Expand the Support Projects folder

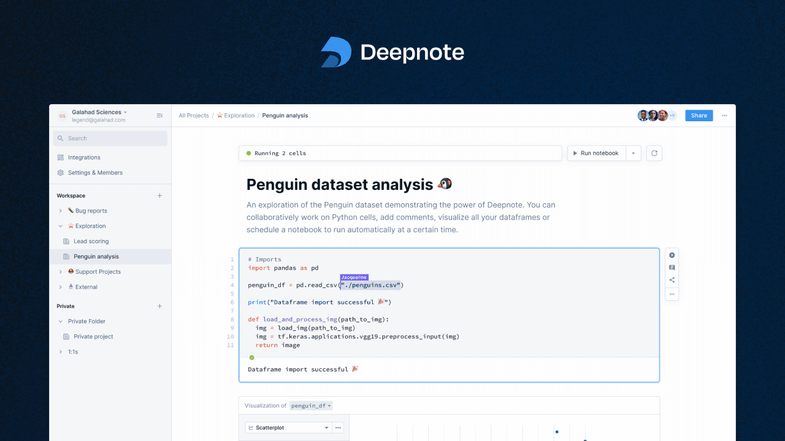click(59, 271)
